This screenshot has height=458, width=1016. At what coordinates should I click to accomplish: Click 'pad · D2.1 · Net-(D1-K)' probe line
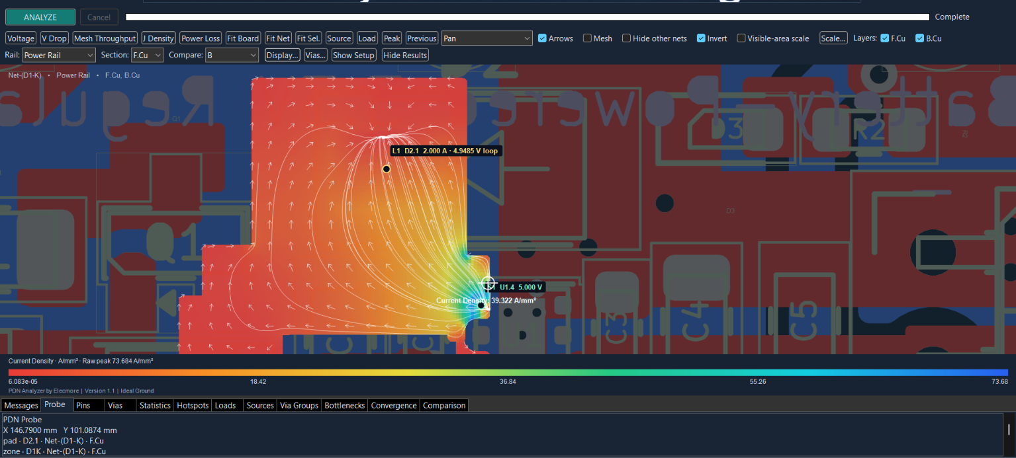pos(53,441)
